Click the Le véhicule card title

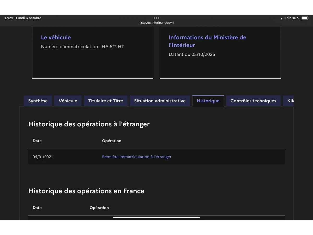click(56, 37)
